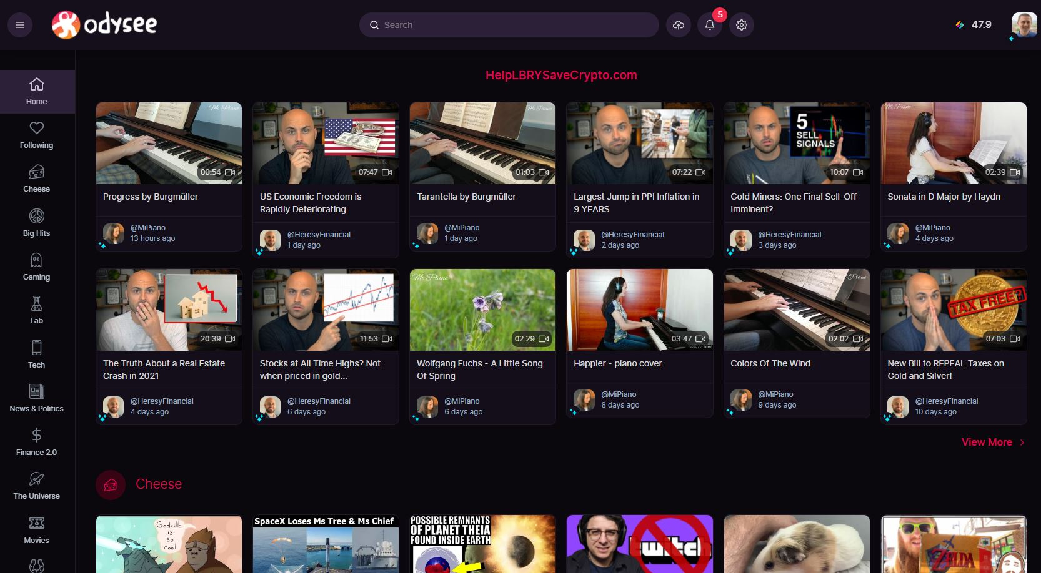The image size is (1041, 573).
Task: Open Following in sidebar
Action: (x=37, y=135)
